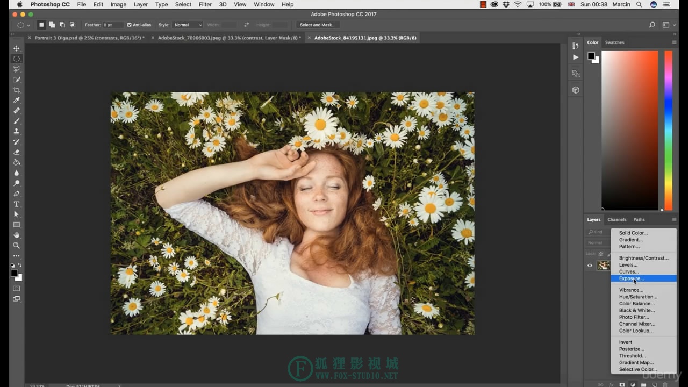Open the Style dropdown
The image size is (688, 387).
(188, 25)
